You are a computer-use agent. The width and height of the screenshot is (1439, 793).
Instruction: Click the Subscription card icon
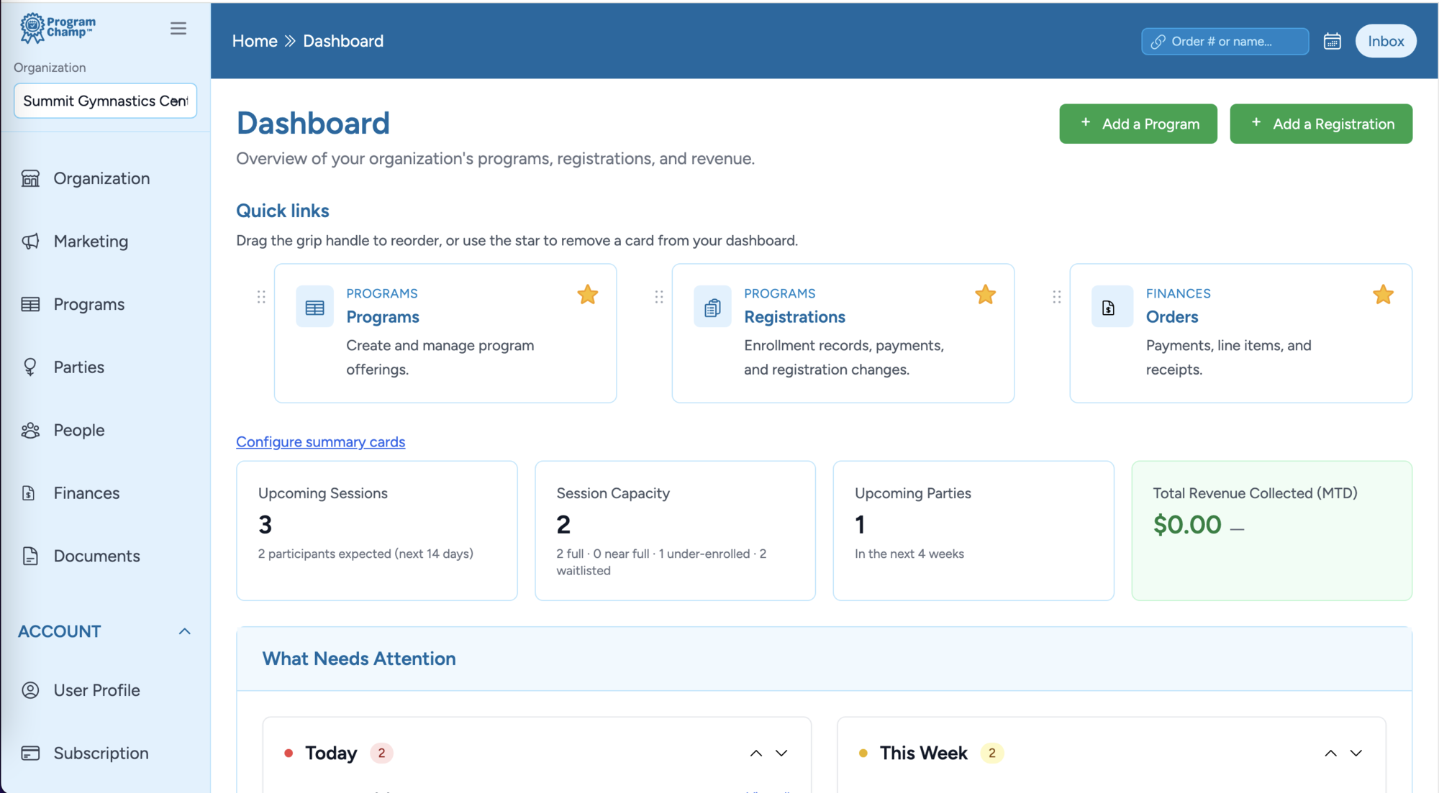tap(30, 753)
